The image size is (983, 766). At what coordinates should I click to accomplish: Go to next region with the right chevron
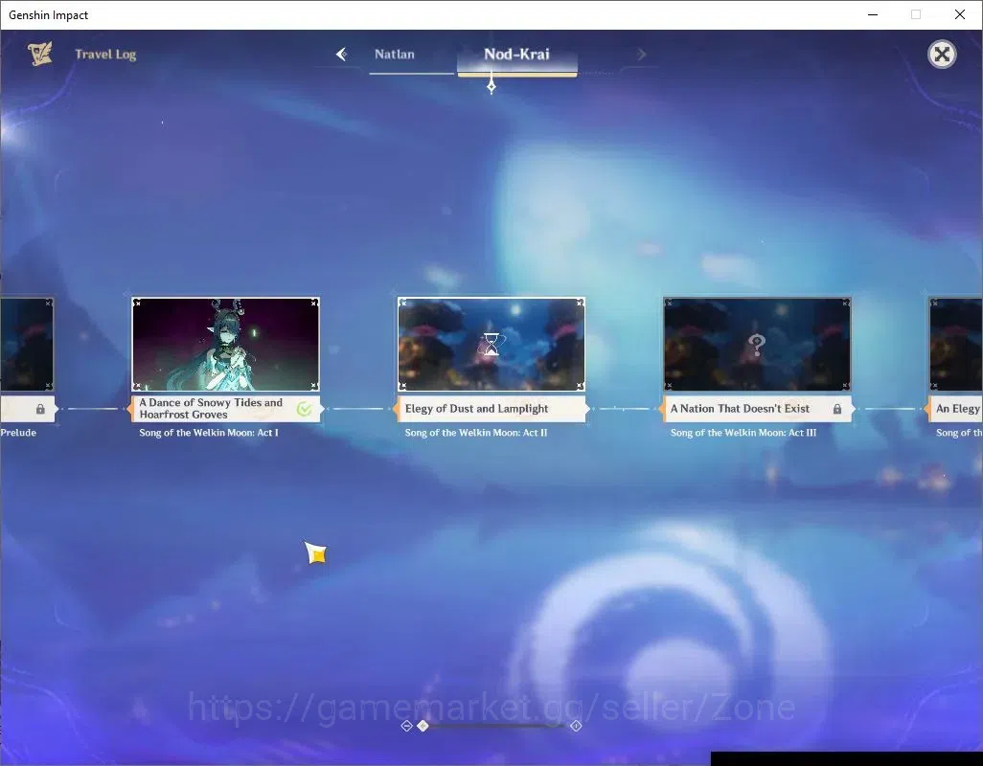coord(641,55)
